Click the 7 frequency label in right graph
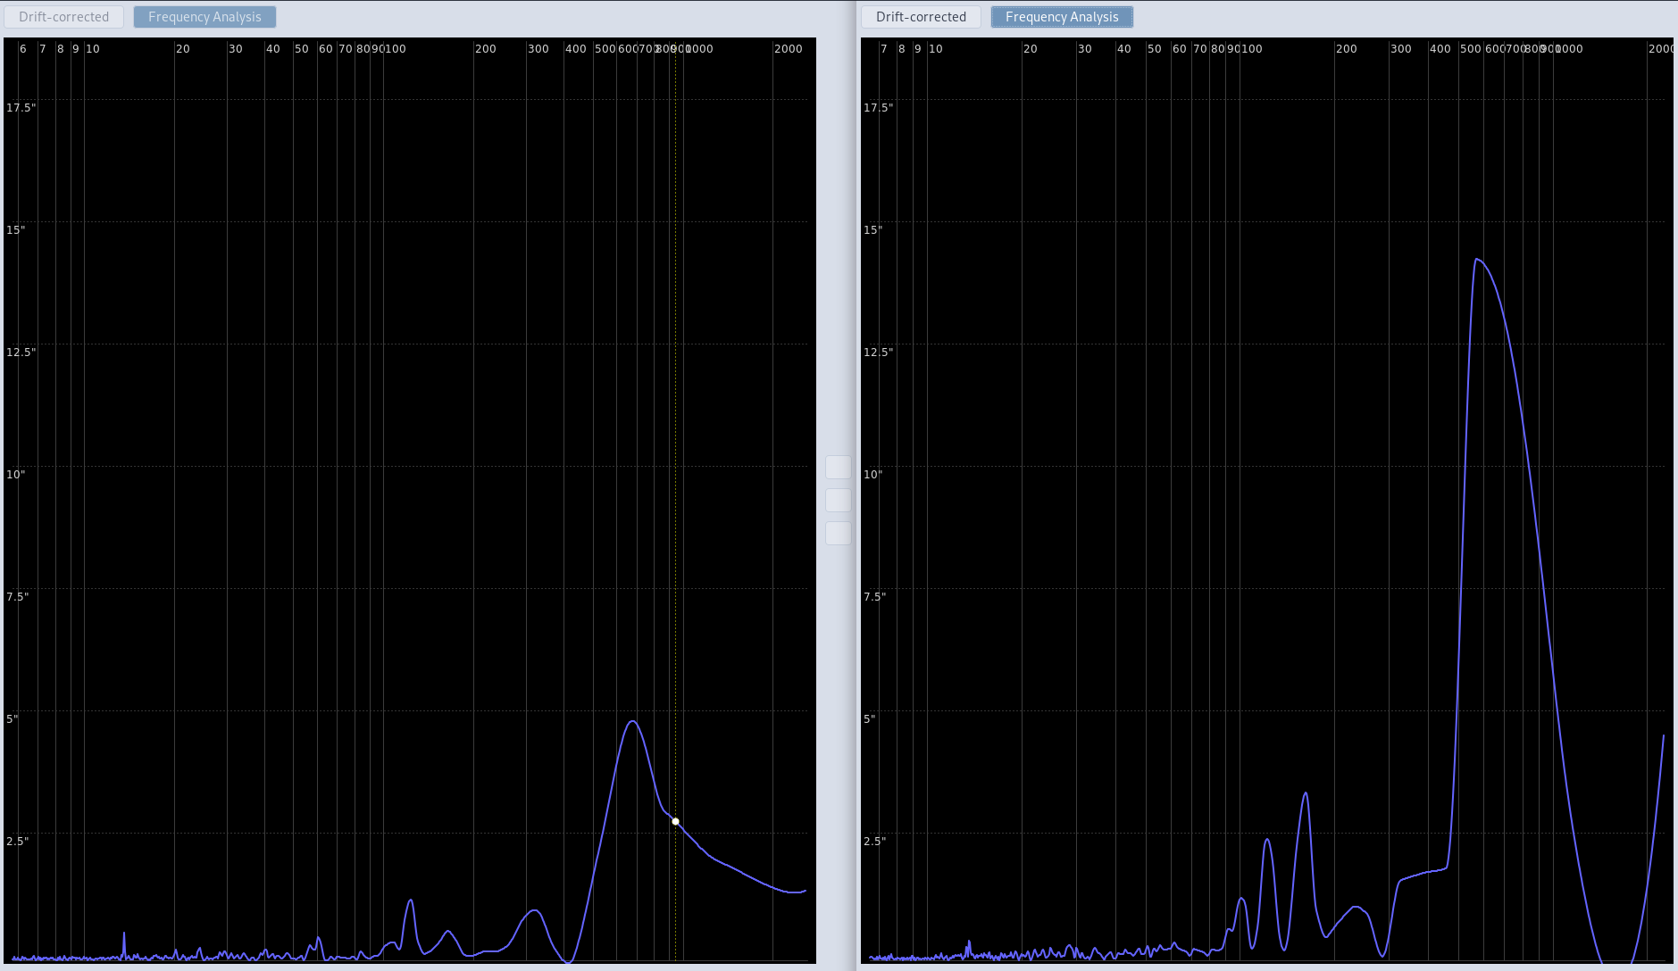Screen dimensions: 1678x971 point(884,49)
